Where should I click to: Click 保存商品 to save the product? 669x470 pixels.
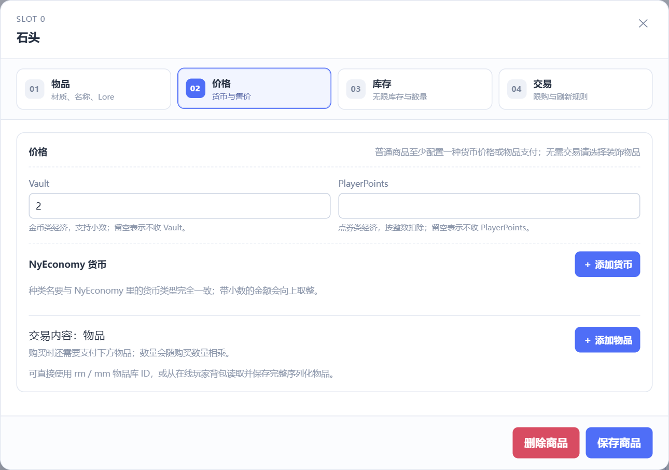(619, 443)
